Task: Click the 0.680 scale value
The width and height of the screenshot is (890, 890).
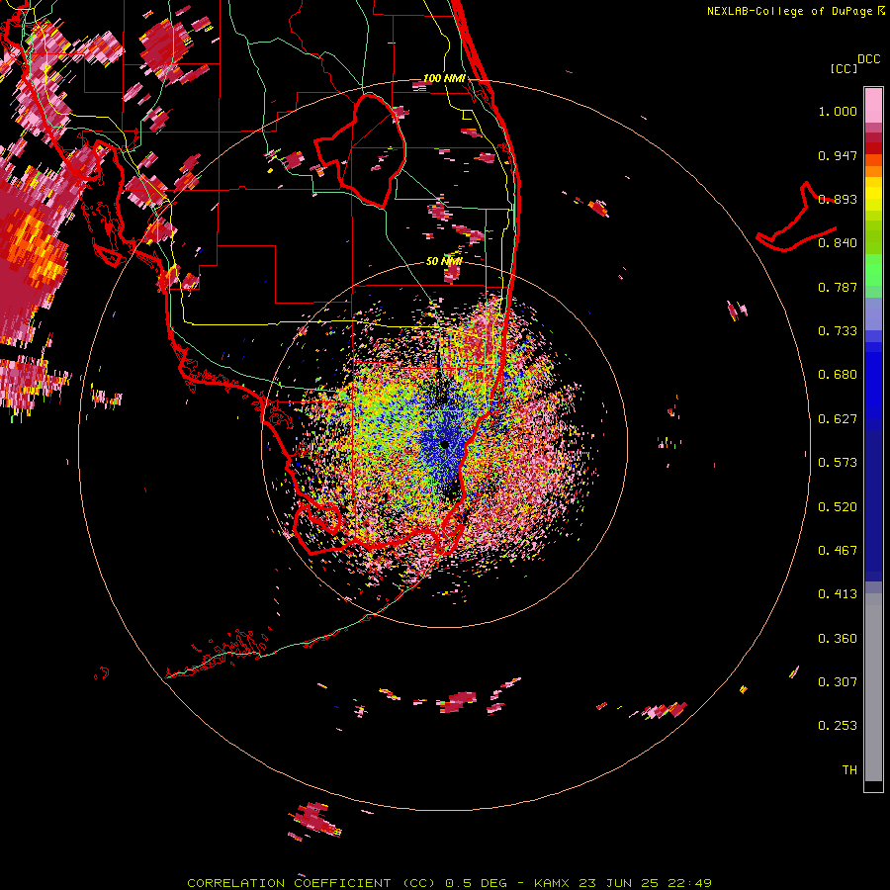Action: coord(838,375)
